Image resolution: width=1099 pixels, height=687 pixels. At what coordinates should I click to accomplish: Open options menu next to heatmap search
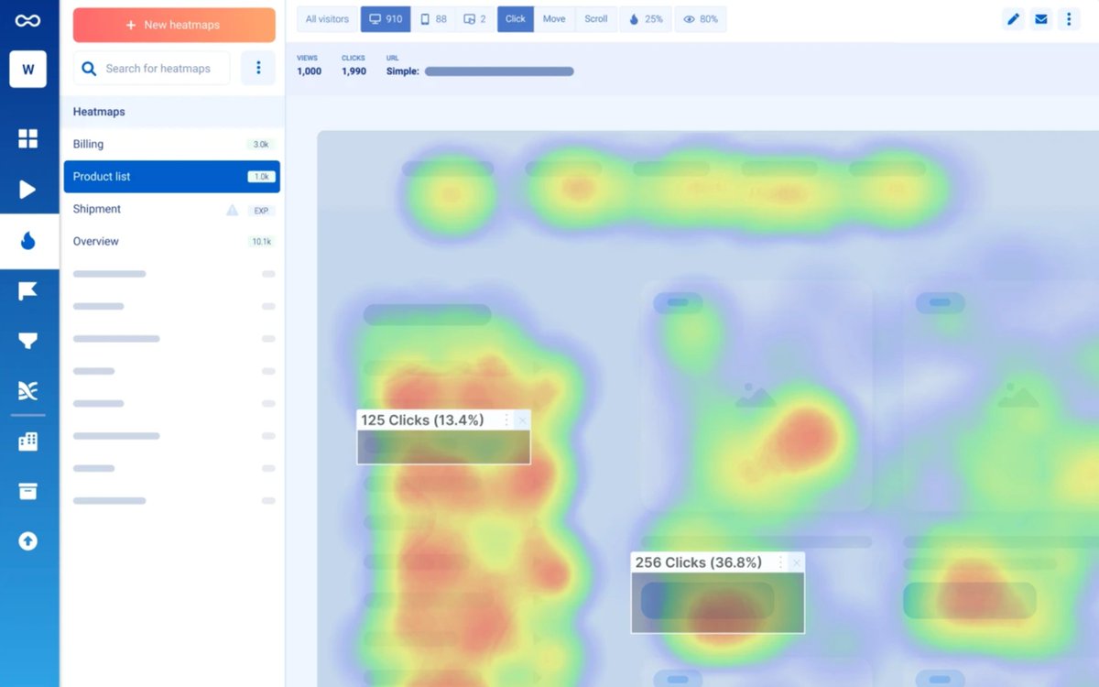point(257,68)
